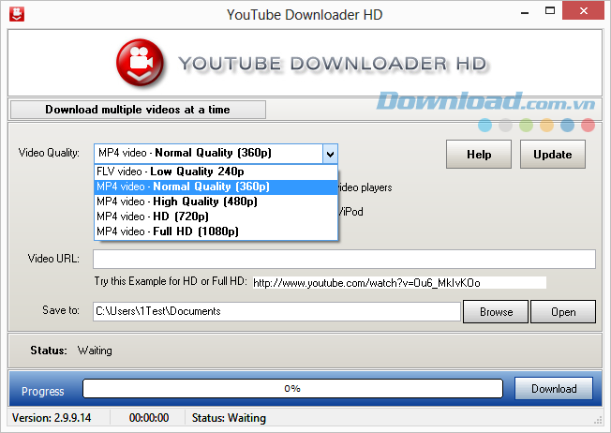The image size is (611, 433).
Task: Maximize the YouTube Downloader HD window
Action: [x=550, y=11]
